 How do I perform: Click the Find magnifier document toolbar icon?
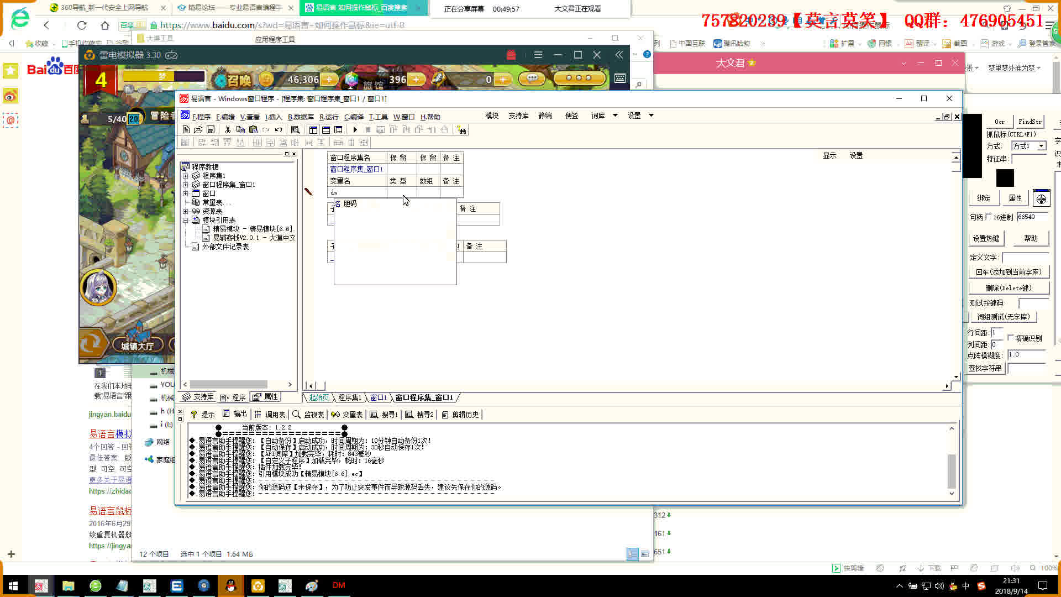tap(295, 130)
